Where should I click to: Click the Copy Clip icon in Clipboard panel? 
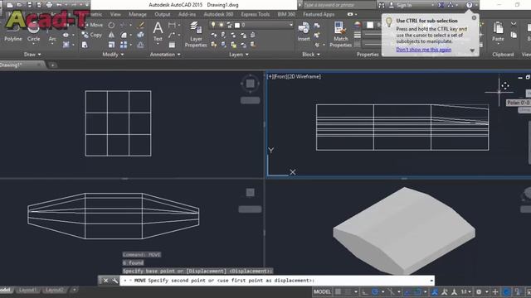pos(514,35)
